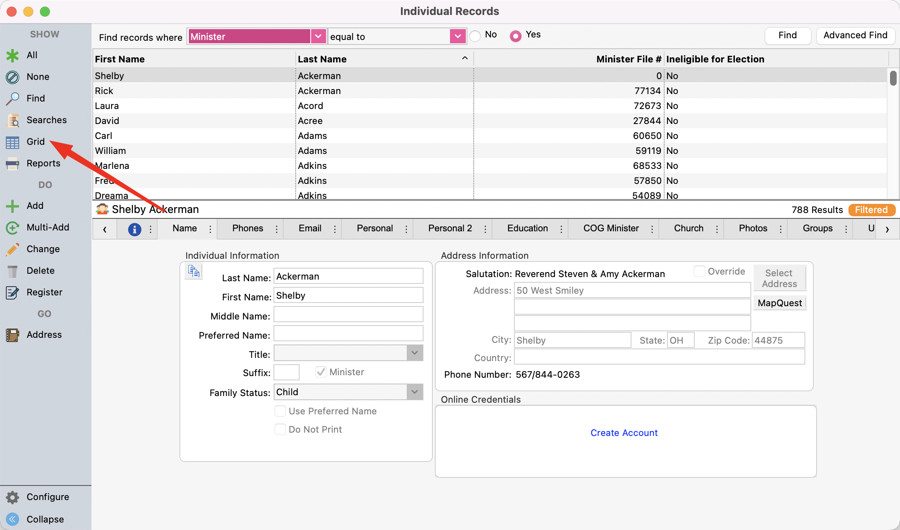Open saved Searches icon
Image resolution: width=900 pixels, height=530 pixels.
click(12, 120)
